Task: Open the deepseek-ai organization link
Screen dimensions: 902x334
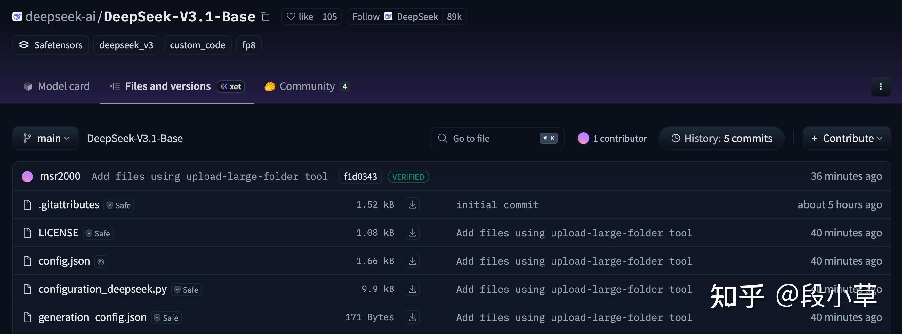Action: click(60, 16)
